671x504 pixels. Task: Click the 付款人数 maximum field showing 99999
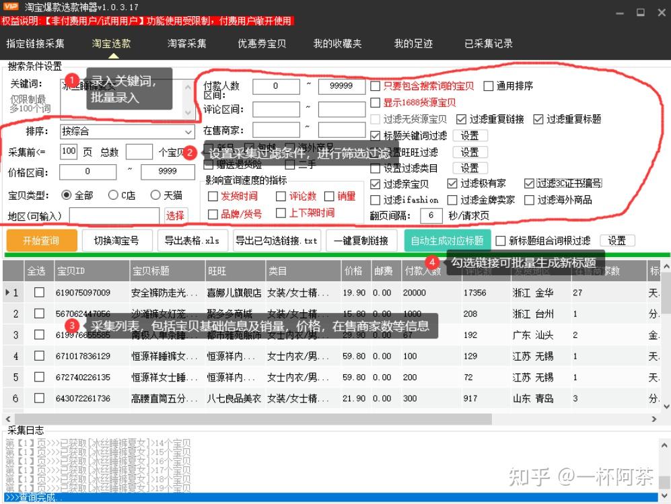click(x=341, y=86)
